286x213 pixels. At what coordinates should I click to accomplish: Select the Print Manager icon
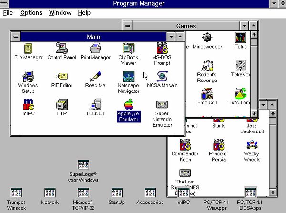click(95, 48)
